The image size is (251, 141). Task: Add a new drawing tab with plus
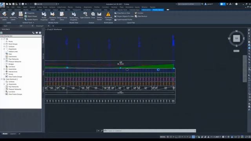(53, 26)
